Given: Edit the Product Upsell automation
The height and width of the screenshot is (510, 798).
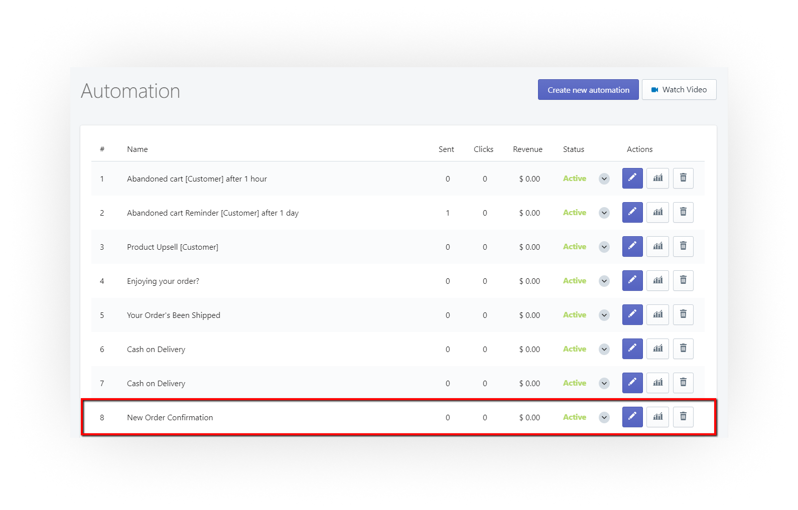Looking at the screenshot, I should (x=632, y=246).
